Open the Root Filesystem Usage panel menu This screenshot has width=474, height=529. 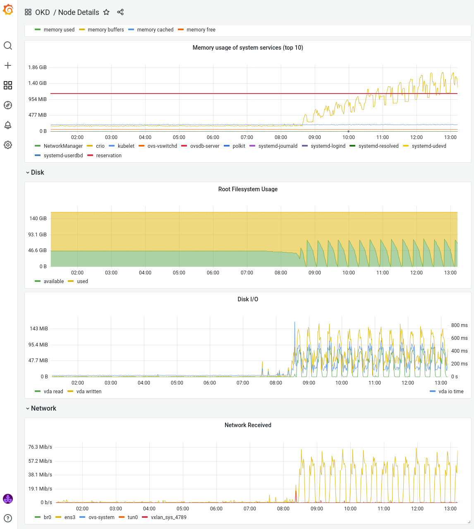pos(248,189)
